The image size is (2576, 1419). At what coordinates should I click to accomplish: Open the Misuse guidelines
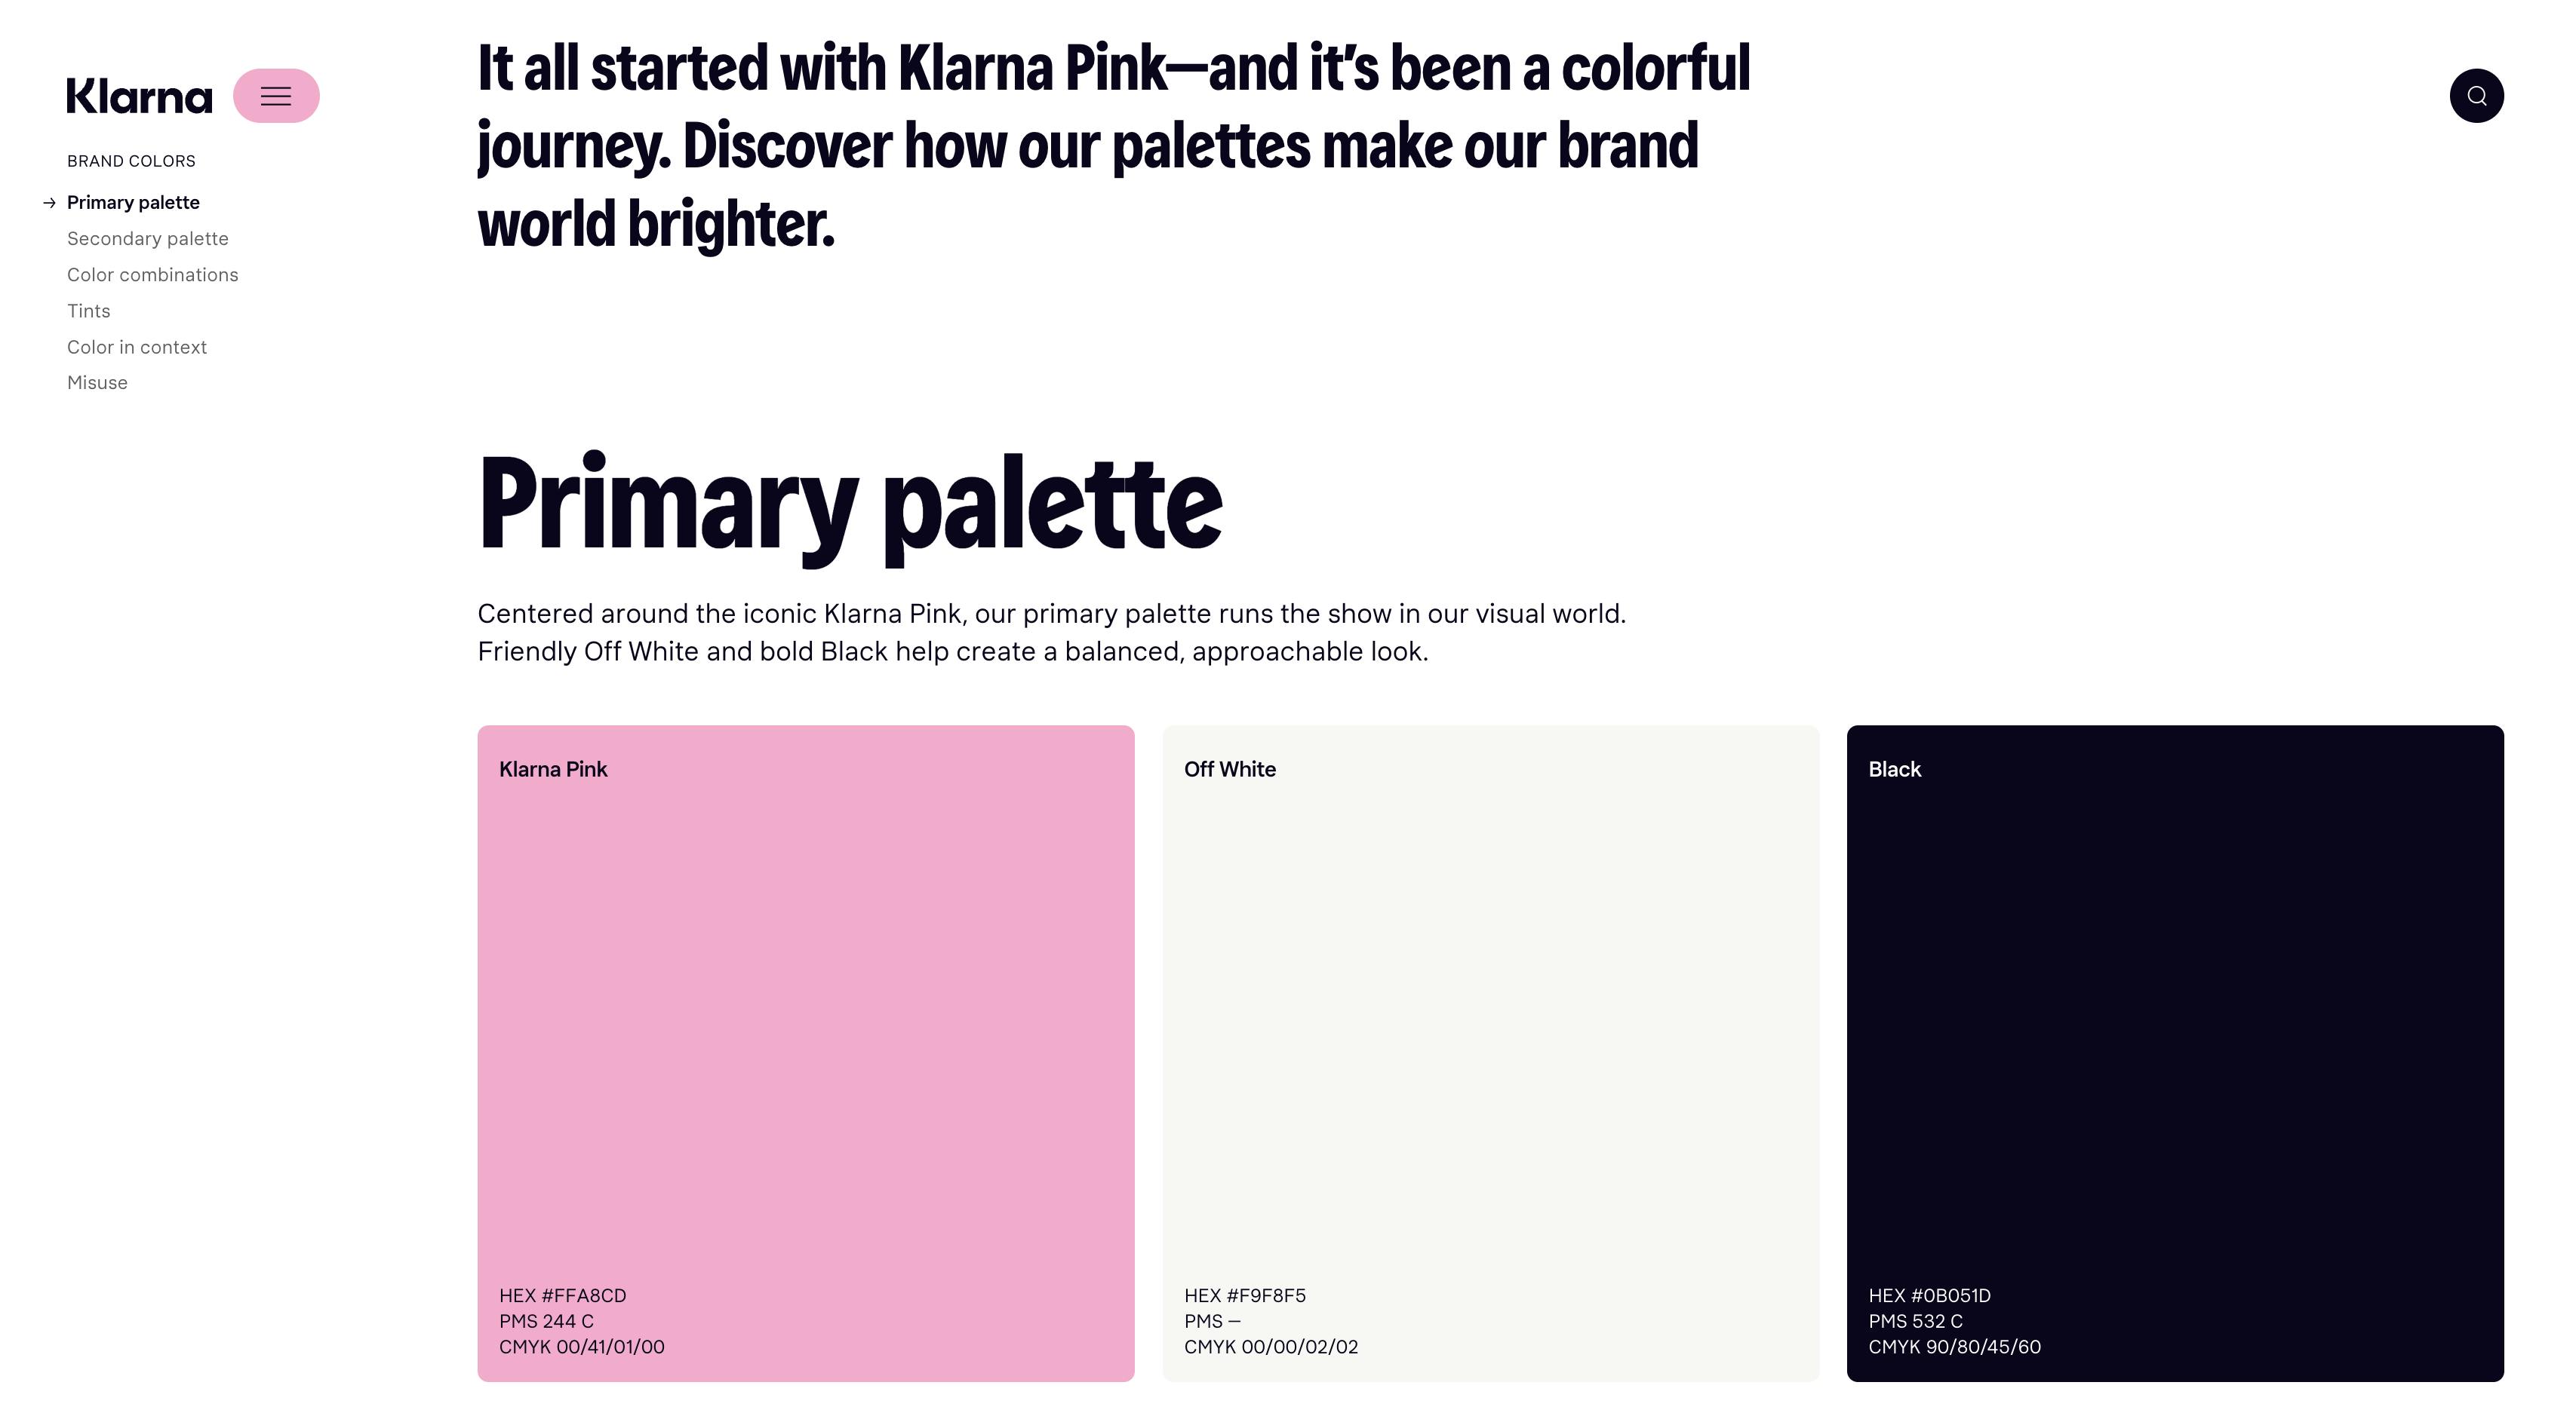tap(97, 382)
